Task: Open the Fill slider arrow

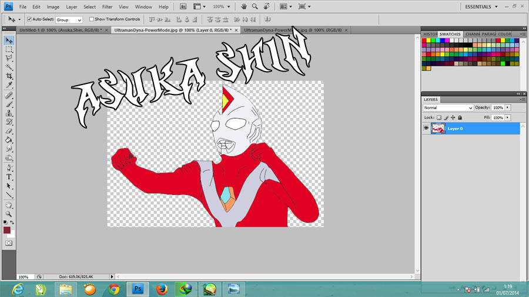Action: pos(508,117)
